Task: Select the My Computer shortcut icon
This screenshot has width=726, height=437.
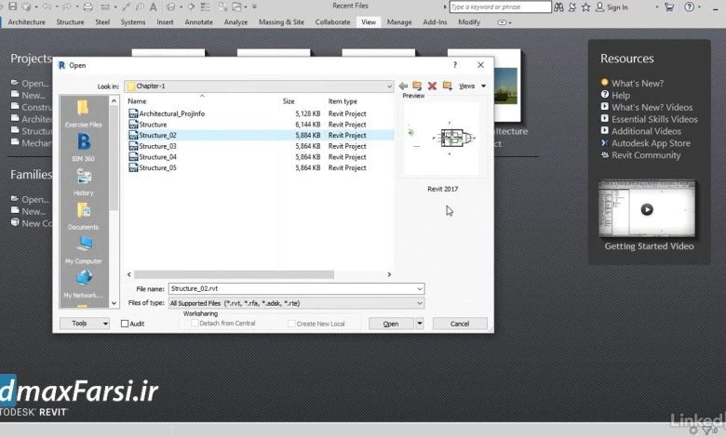Action: click(x=83, y=248)
